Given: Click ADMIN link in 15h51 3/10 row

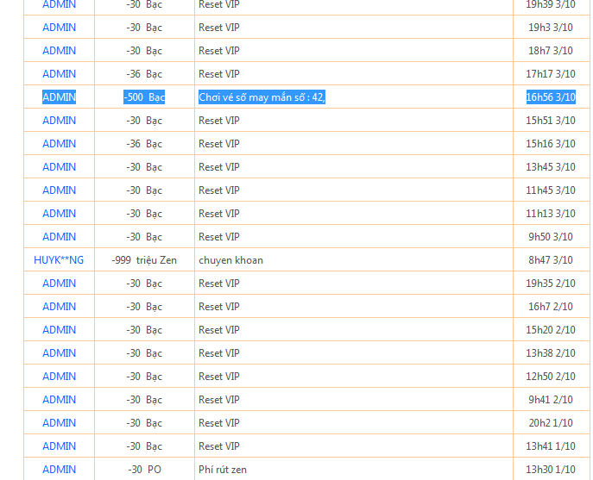Looking at the screenshot, I should (x=59, y=121).
